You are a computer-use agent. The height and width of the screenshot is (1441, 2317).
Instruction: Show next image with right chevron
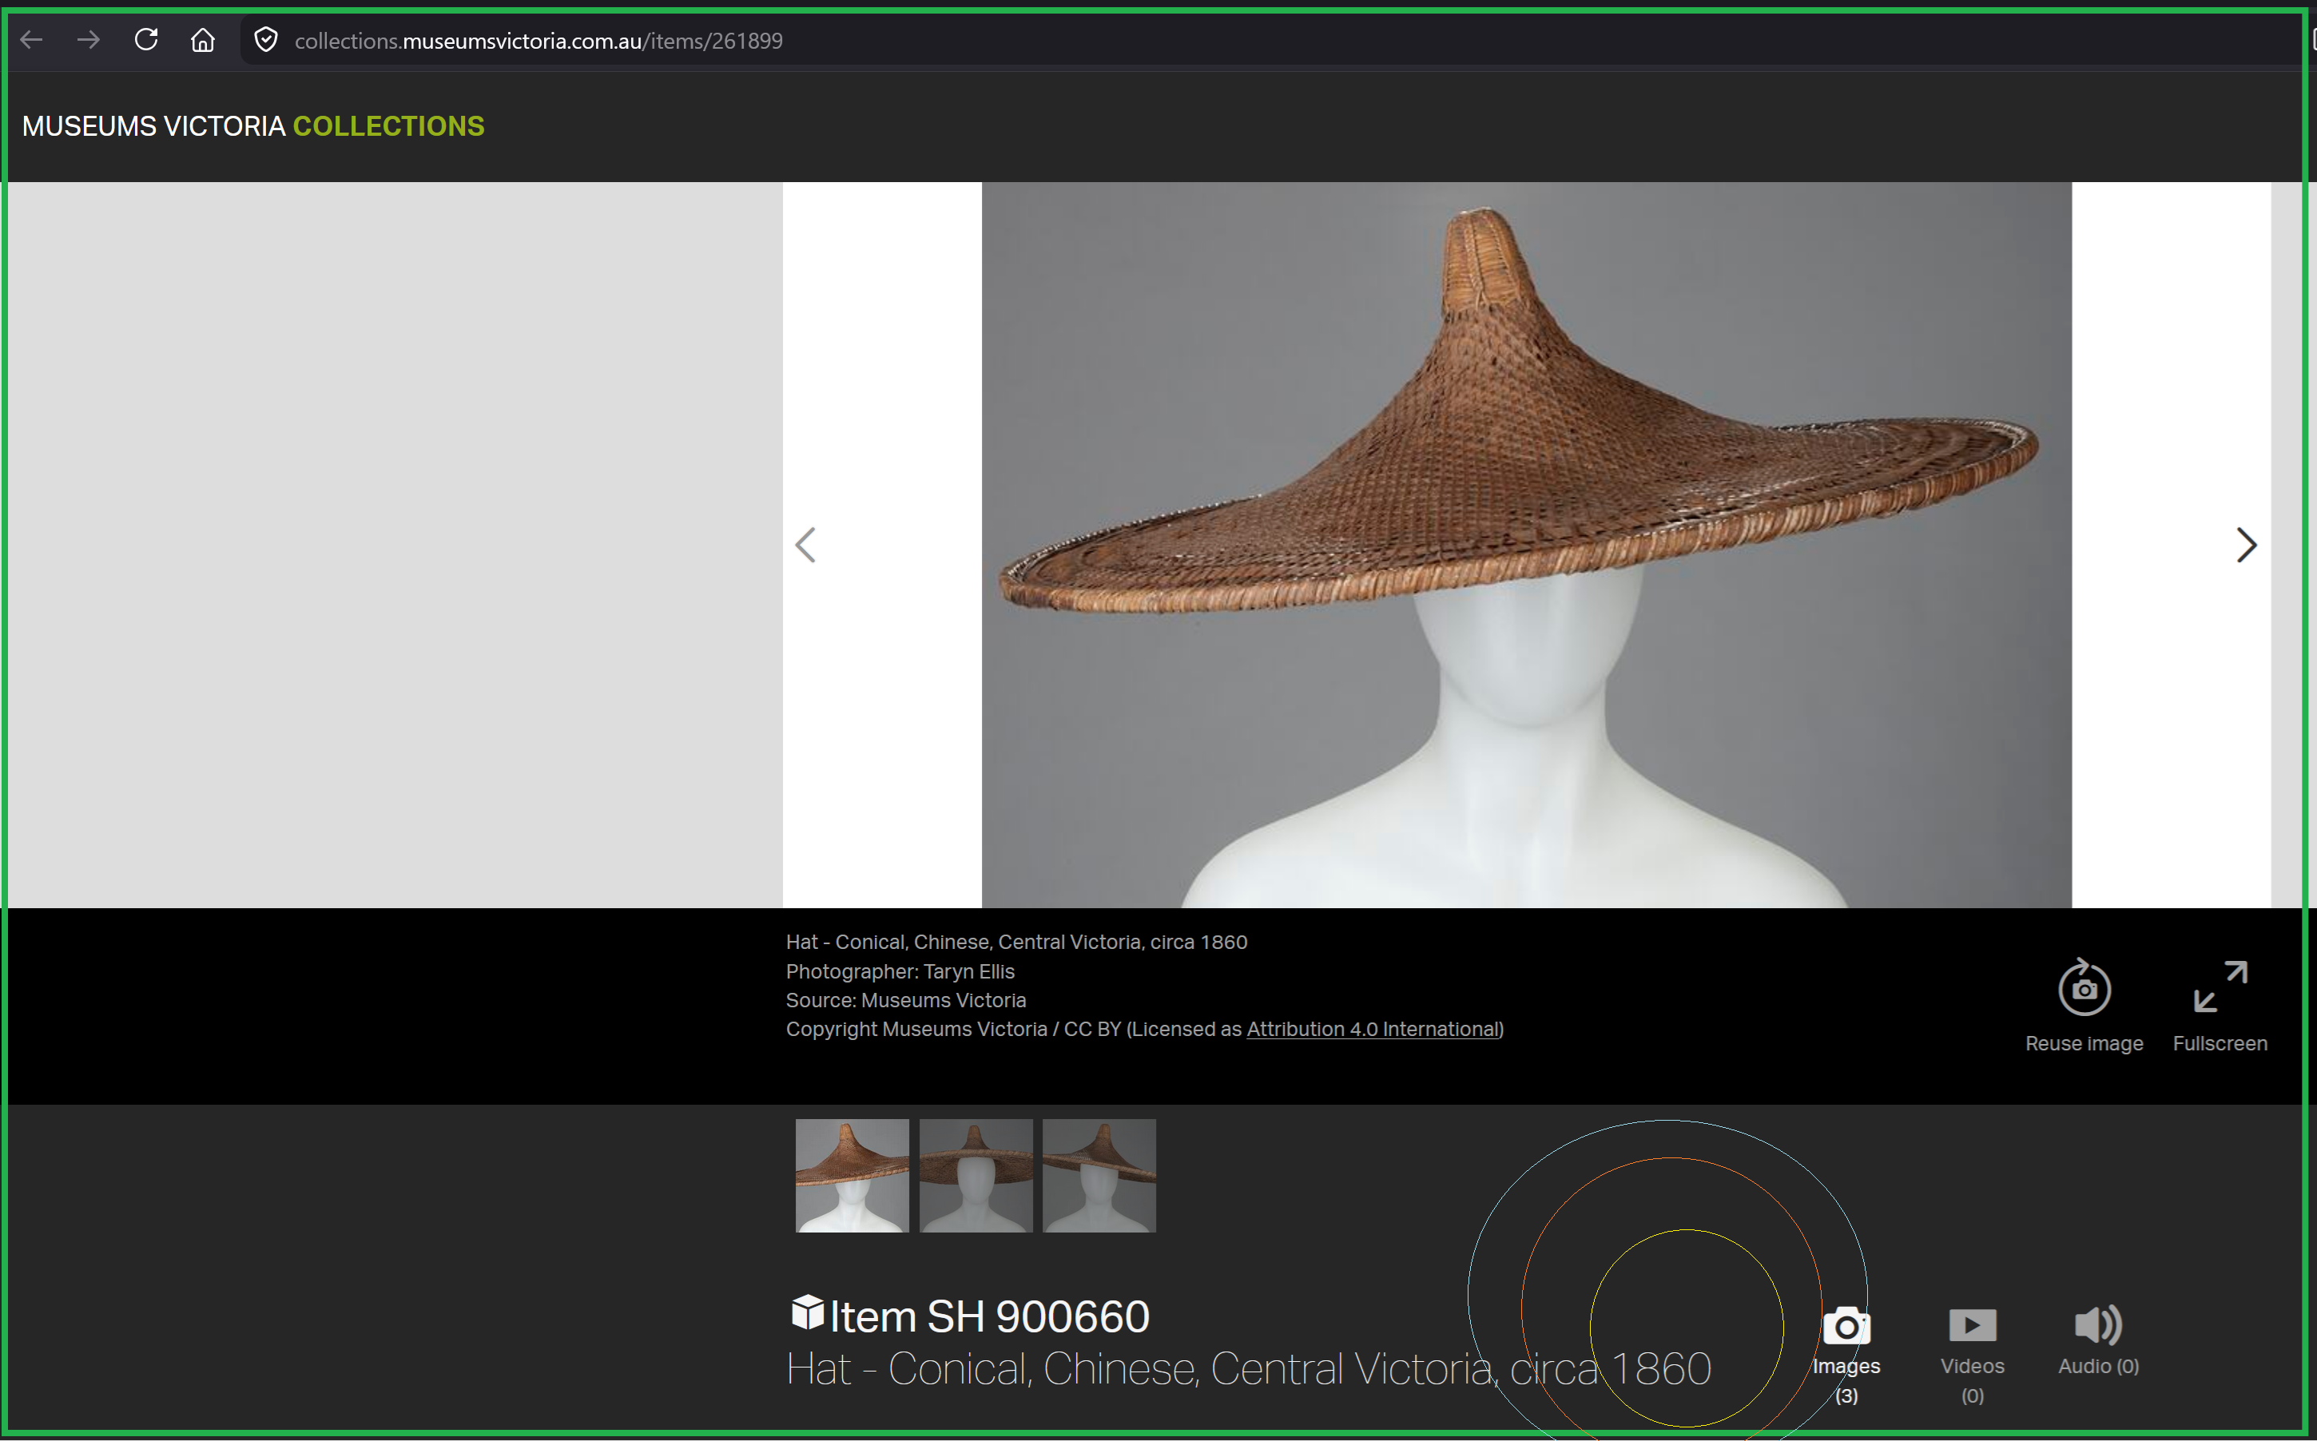[2247, 545]
